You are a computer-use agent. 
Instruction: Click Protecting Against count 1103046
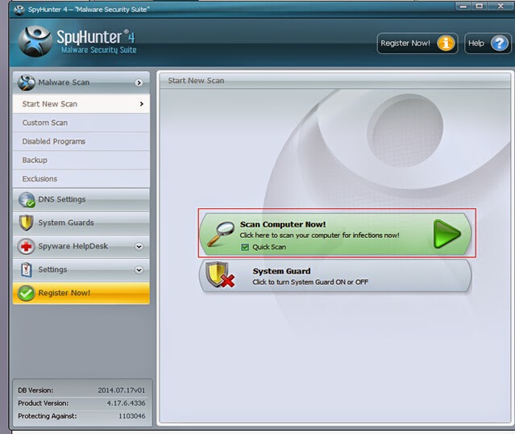click(131, 416)
